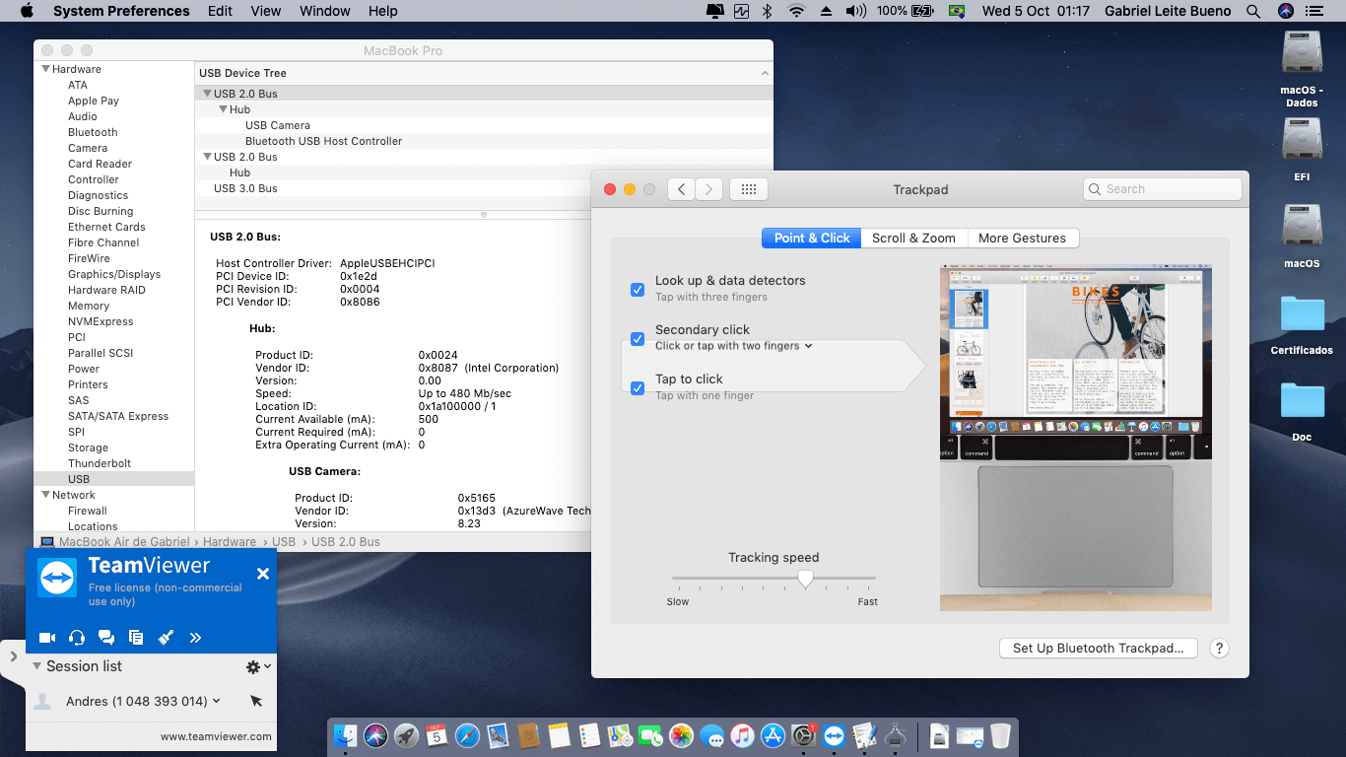Image resolution: width=1346 pixels, height=757 pixels.
Task: Open TeamViewer session list gear menu
Action: coord(257,667)
